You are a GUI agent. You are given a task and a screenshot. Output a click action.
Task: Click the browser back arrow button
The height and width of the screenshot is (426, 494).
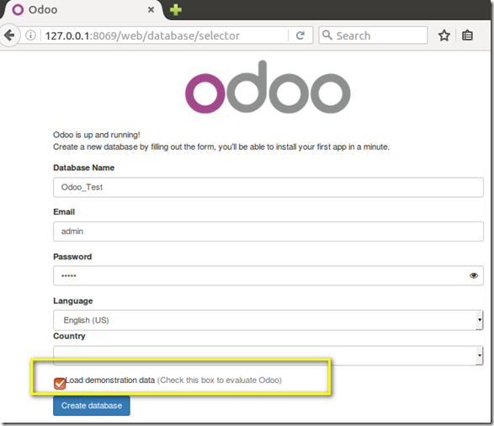tap(9, 35)
